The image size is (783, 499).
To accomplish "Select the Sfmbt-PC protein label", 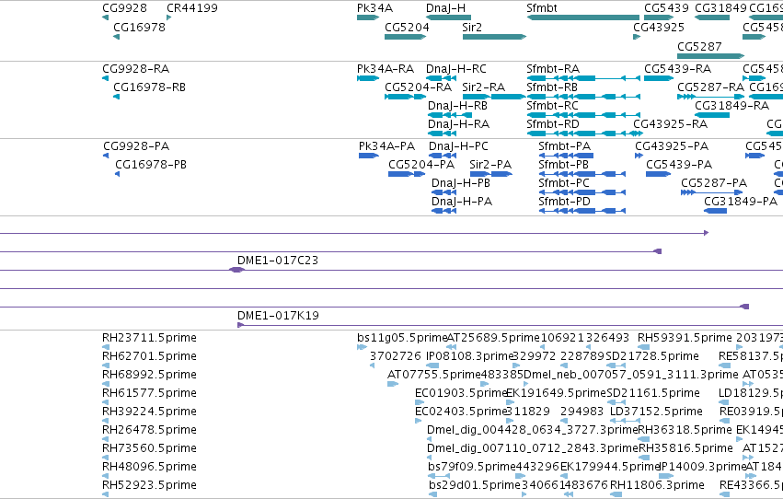I will 564,183.
